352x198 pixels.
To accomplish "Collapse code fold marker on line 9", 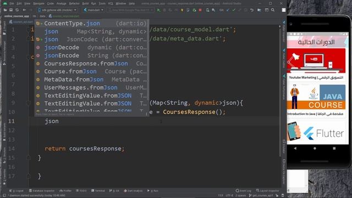I will tap(29, 103).
